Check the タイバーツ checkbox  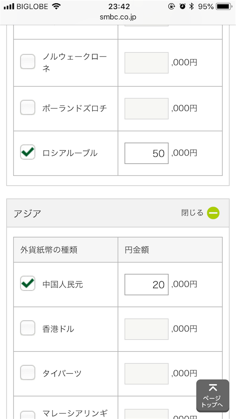pyautogui.click(x=27, y=372)
